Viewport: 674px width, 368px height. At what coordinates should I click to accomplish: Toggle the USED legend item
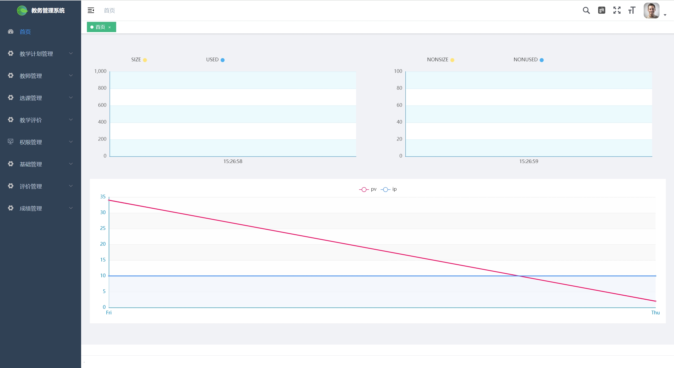pos(215,60)
